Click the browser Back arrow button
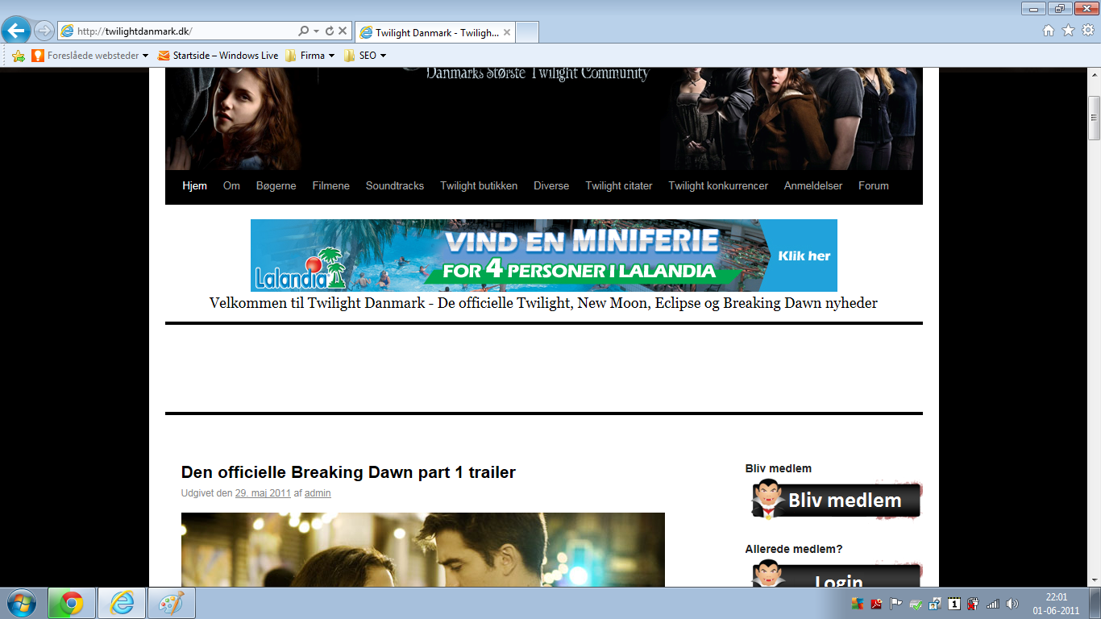 tap(16, 31)
